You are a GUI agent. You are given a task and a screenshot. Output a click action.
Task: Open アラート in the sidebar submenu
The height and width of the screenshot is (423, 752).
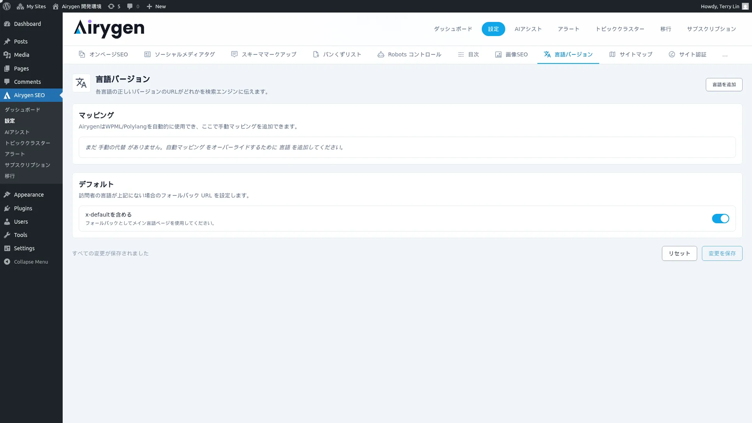point(15,154)
